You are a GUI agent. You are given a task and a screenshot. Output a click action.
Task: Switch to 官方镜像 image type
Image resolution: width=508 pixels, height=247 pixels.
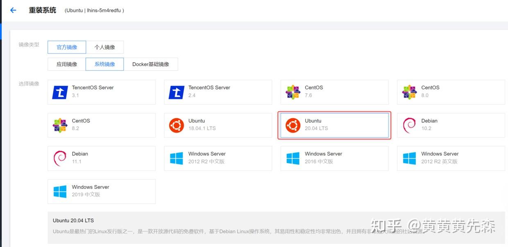[67, 47]
